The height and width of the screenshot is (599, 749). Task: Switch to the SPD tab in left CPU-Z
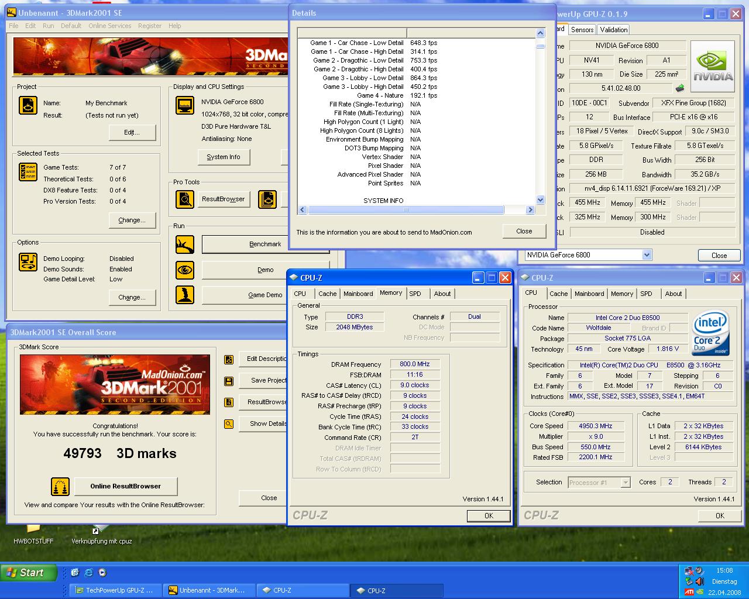point(415,294)
